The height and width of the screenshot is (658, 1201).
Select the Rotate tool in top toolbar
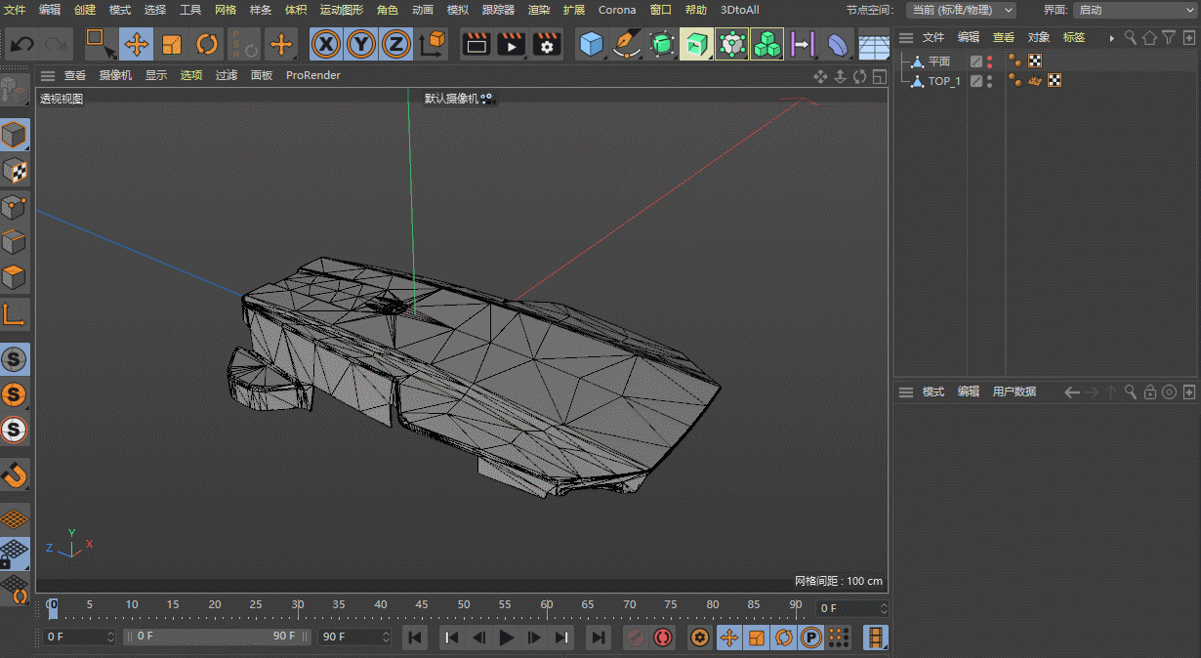[x=207, y=44]
